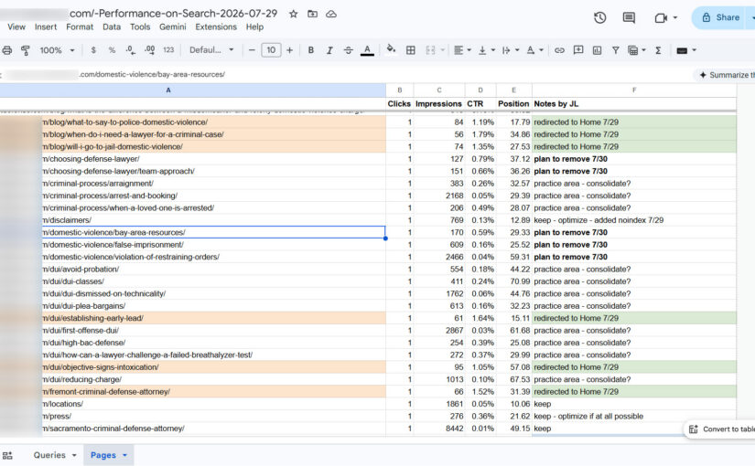Open the Data menu
Viewport: 755px width, 466px height.
[112, 26]
